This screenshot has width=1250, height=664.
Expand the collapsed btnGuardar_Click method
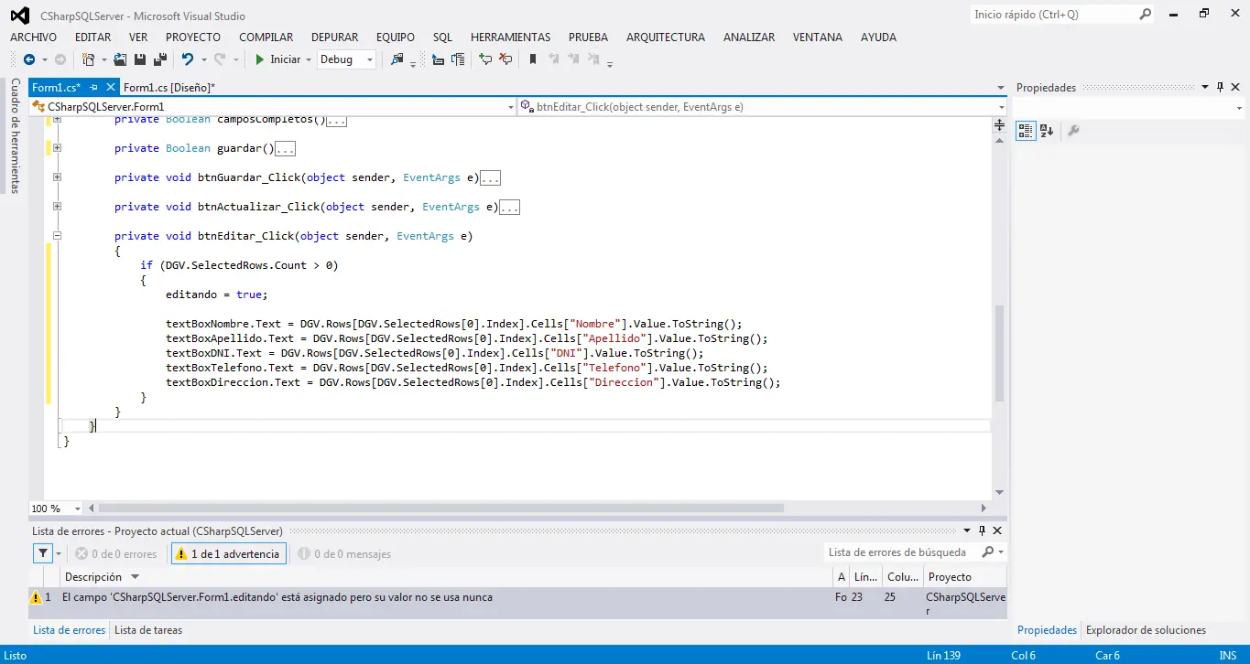coord(57,177)
